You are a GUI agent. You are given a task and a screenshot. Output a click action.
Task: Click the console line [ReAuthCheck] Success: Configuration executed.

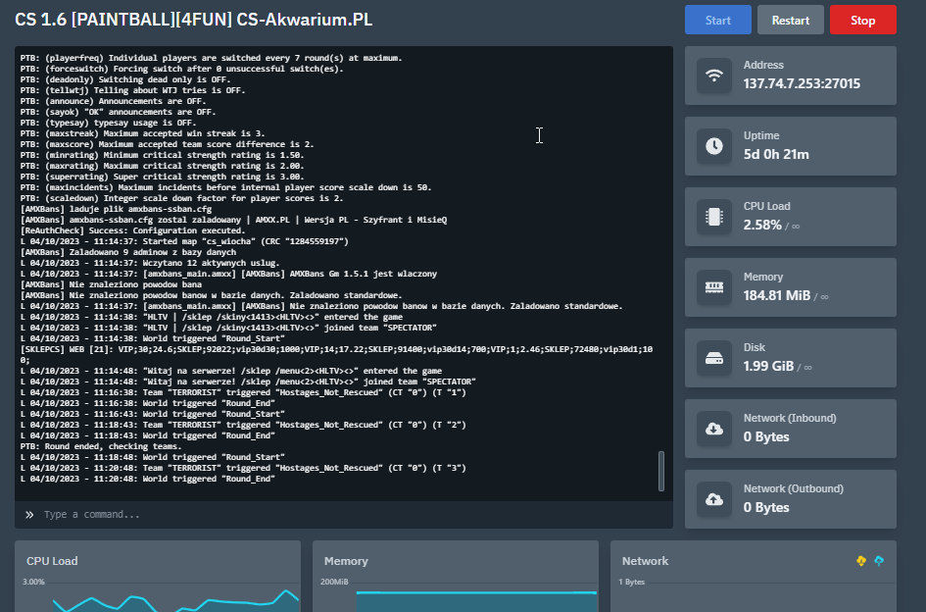pos(132,230)
